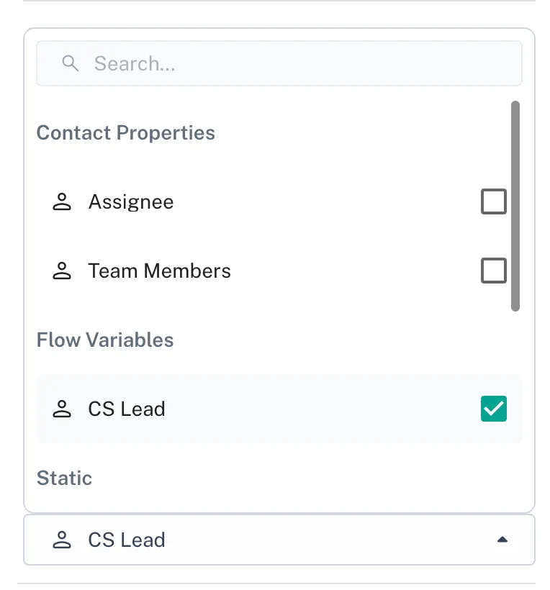Click the magnifier icon in search box

point(70,64)
